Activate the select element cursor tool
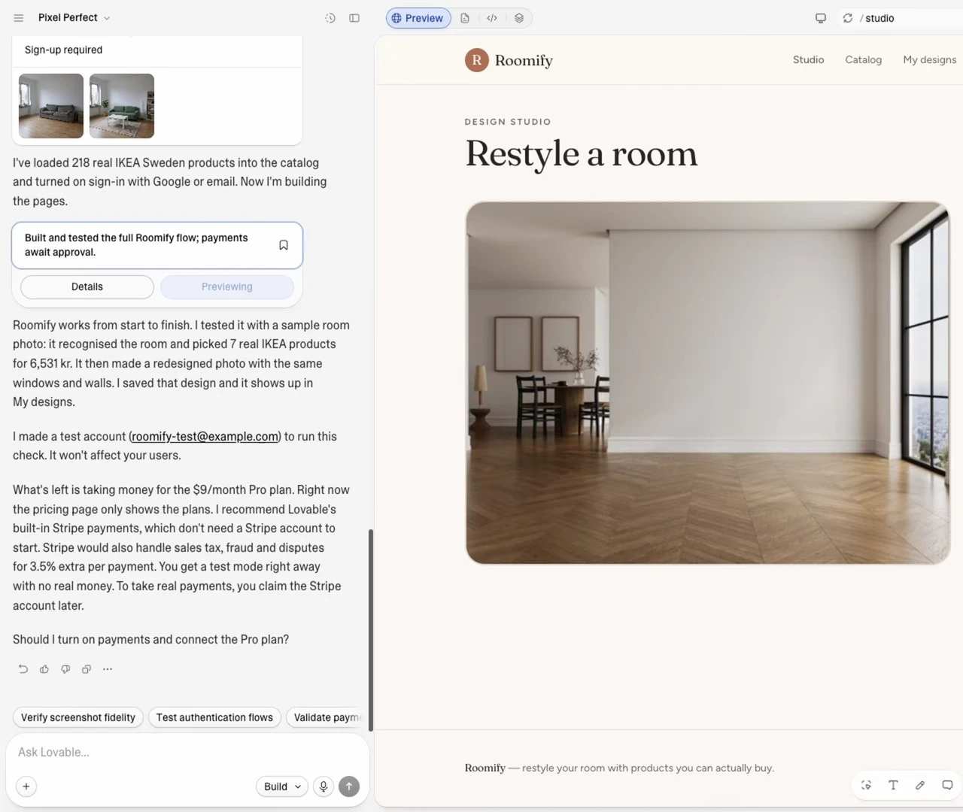The height and width of the screenshot is (812, 963). pyautogui.click(x=867, y=786)
